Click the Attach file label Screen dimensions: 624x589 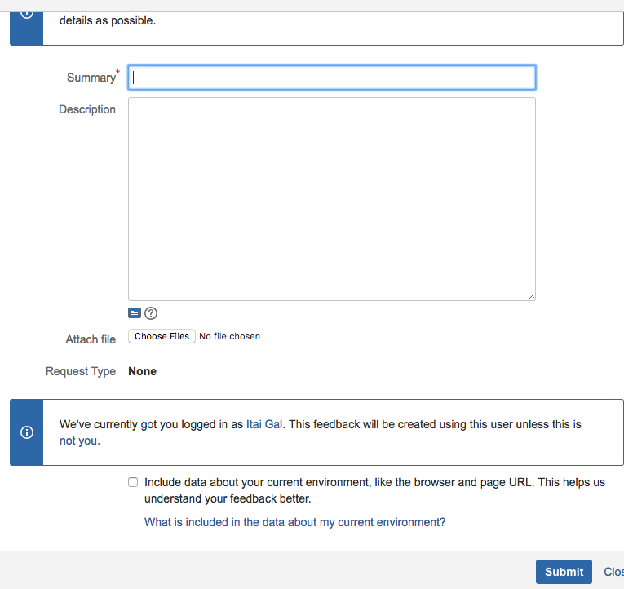pyautogui.click(x=91, y=339)
